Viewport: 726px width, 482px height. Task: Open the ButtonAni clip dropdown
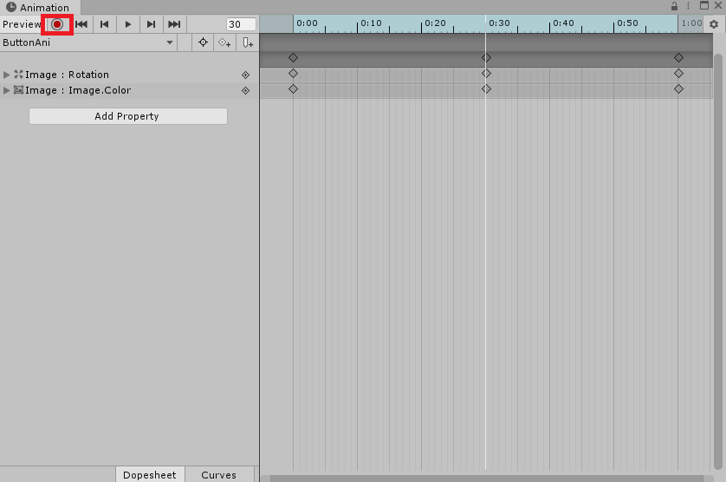(88, 42)
